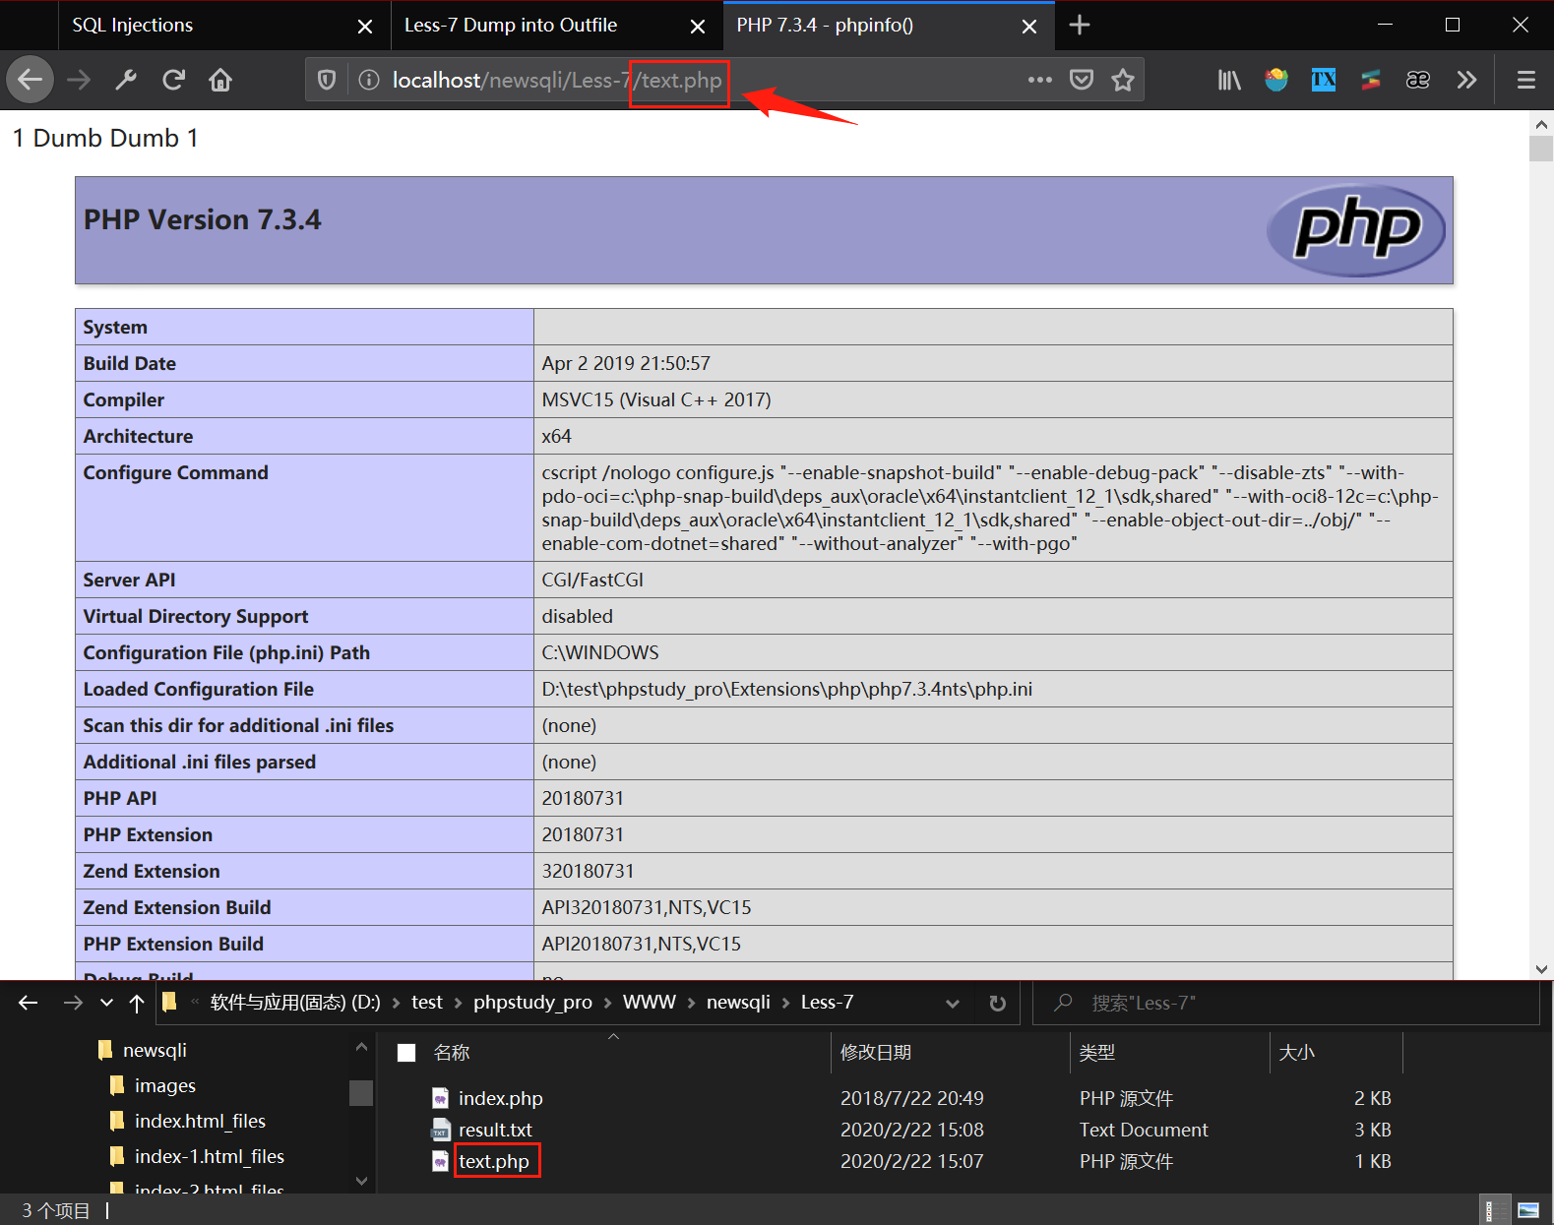Select the text.php file

point(493,1161)
